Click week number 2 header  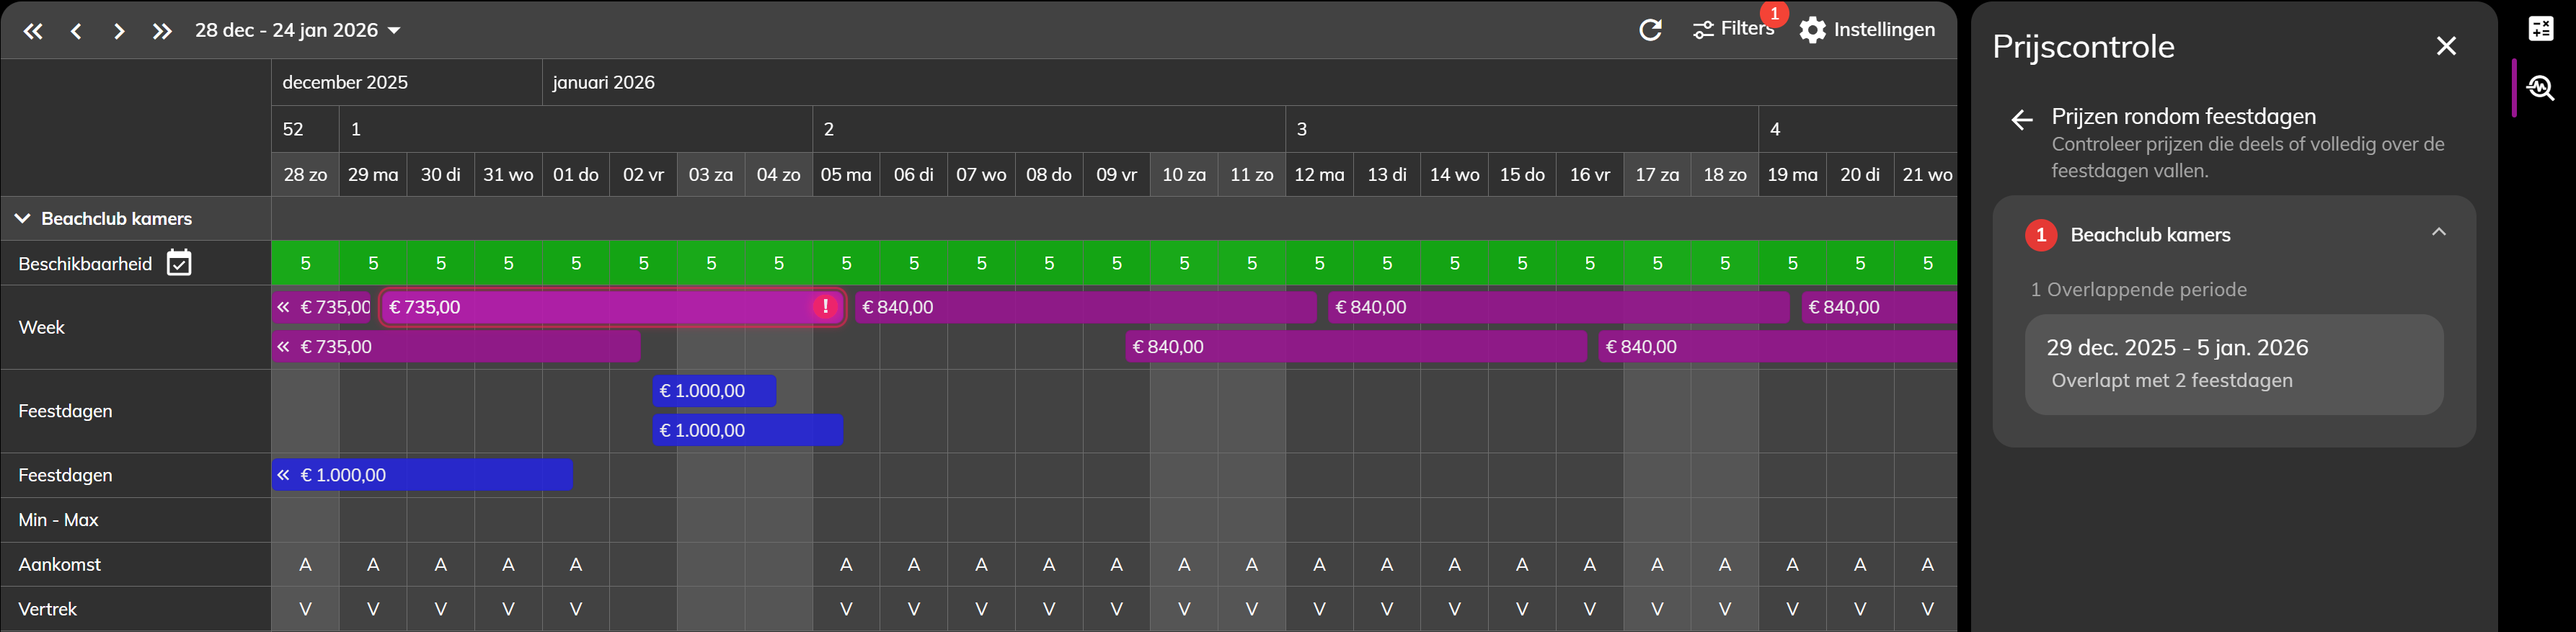click(x=1049, y=129)
